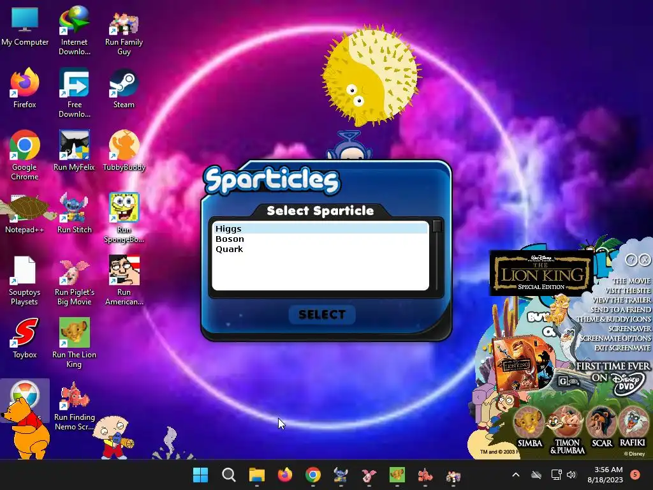Open Run Finding Nemo Screenmate shortcut

click(x=74, y=405)
